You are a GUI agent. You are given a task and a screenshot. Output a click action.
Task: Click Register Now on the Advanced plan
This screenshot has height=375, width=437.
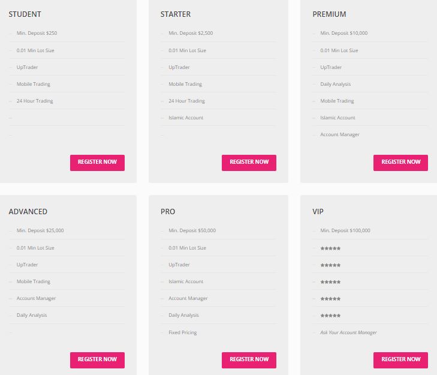click(x=97, y=360)
